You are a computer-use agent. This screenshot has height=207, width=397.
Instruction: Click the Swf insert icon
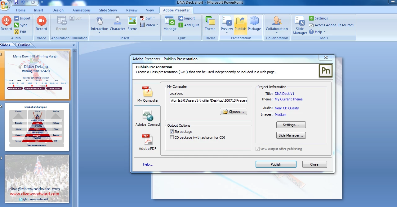pos(142,18)
